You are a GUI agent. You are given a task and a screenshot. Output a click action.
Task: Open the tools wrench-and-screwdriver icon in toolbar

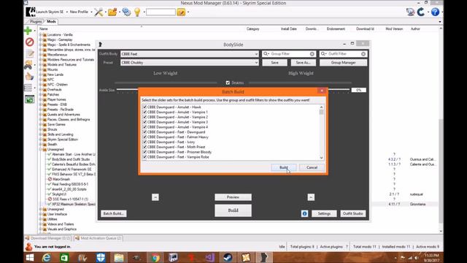99,12
